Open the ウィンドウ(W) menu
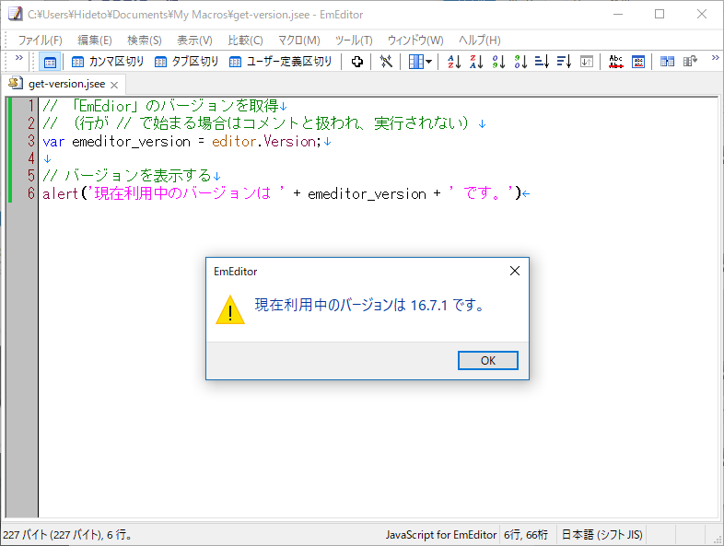The height and width of the screenshot is (546, 724). click(x=415, y=41)
